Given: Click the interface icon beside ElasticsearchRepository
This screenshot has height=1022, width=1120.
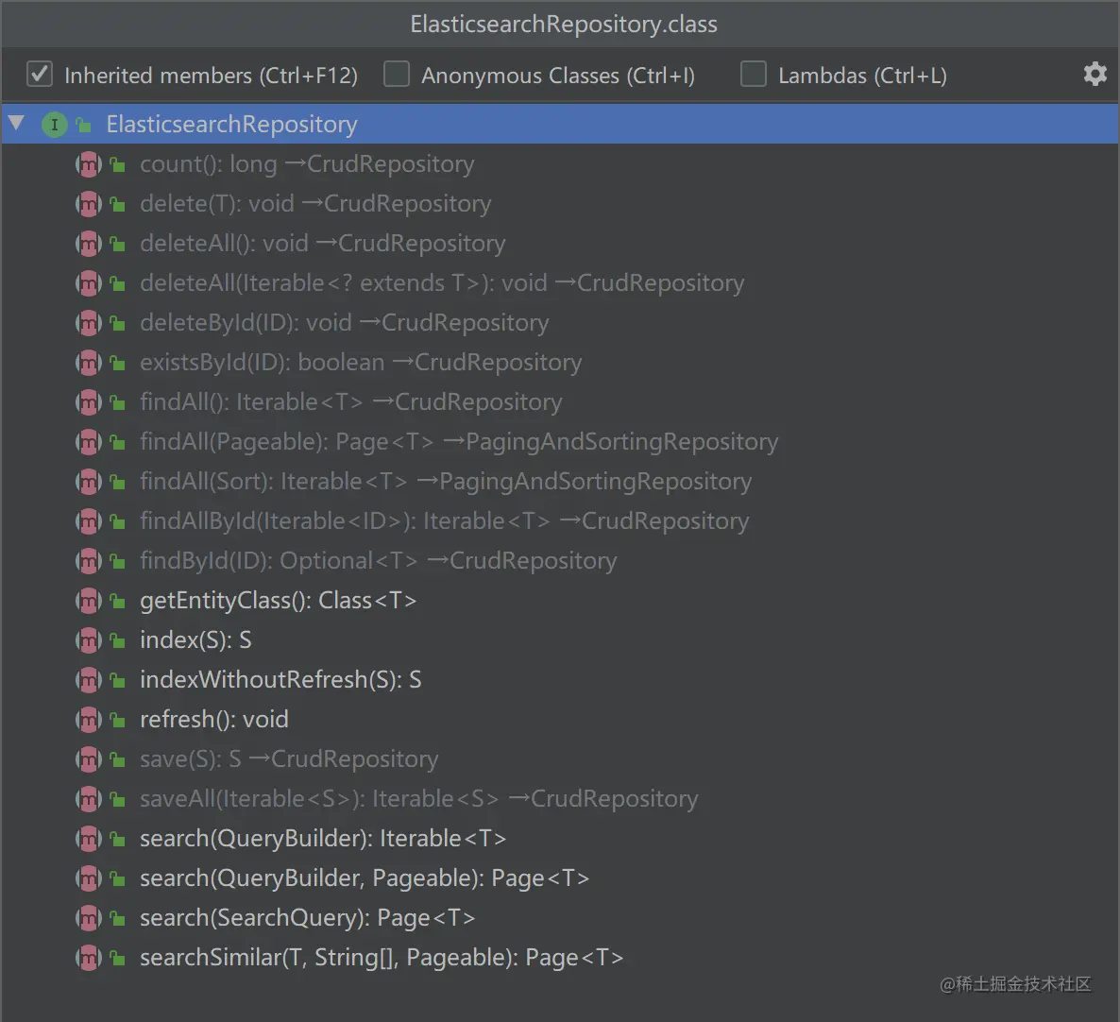Looking at the screenshot, I should [x=54, y=125].
